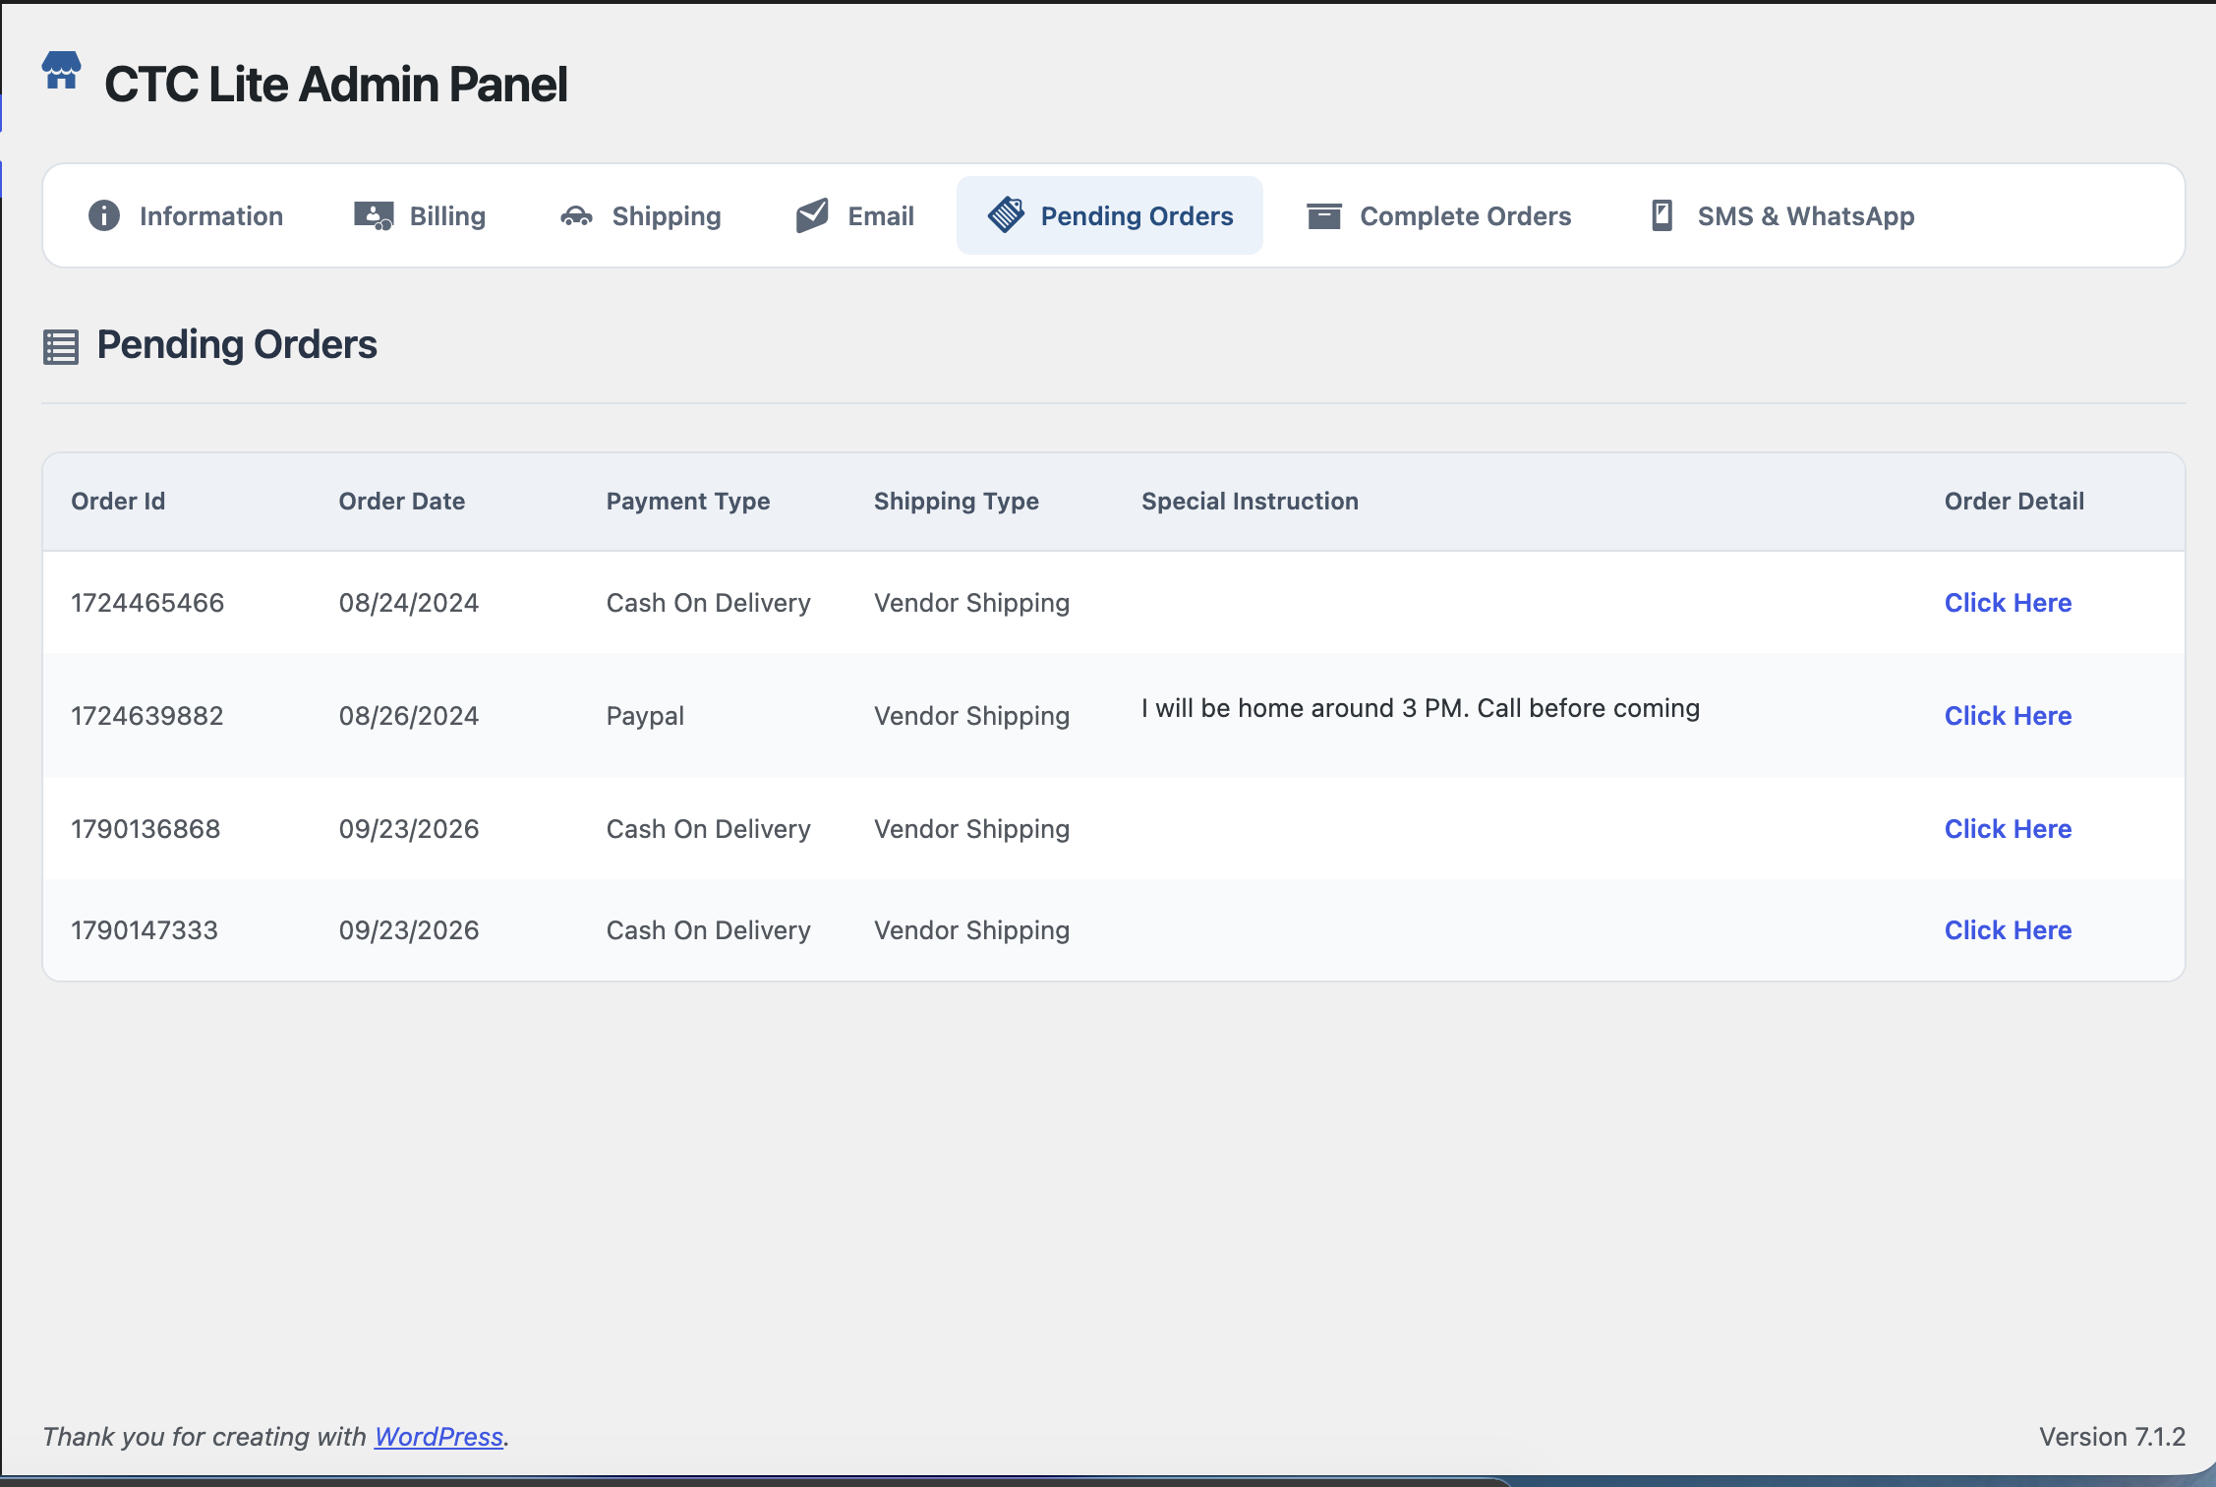Click the Special Instruction column header
The image size is (2216, 1487).
tap(1250, 502)
